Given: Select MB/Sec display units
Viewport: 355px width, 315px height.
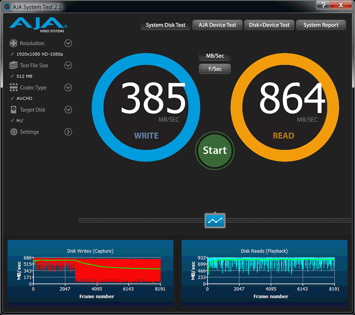Looking at the screenshot, I should point(215,56).
